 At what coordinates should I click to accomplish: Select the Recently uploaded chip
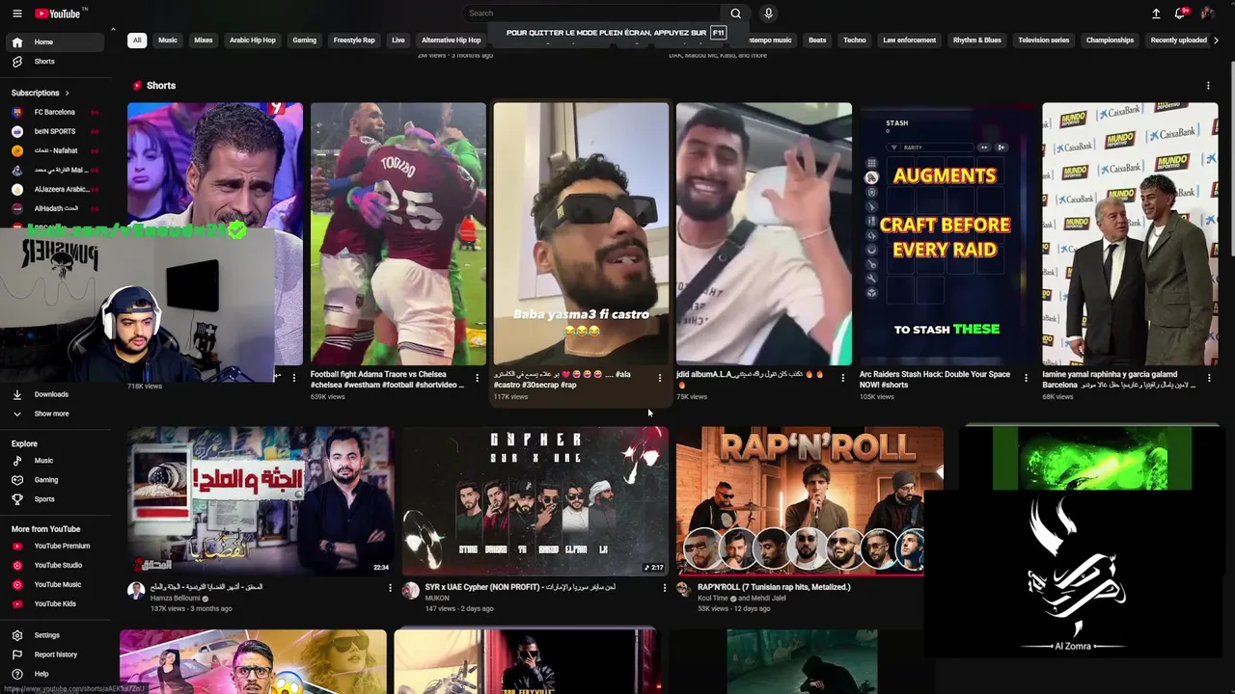point(1179,40)
